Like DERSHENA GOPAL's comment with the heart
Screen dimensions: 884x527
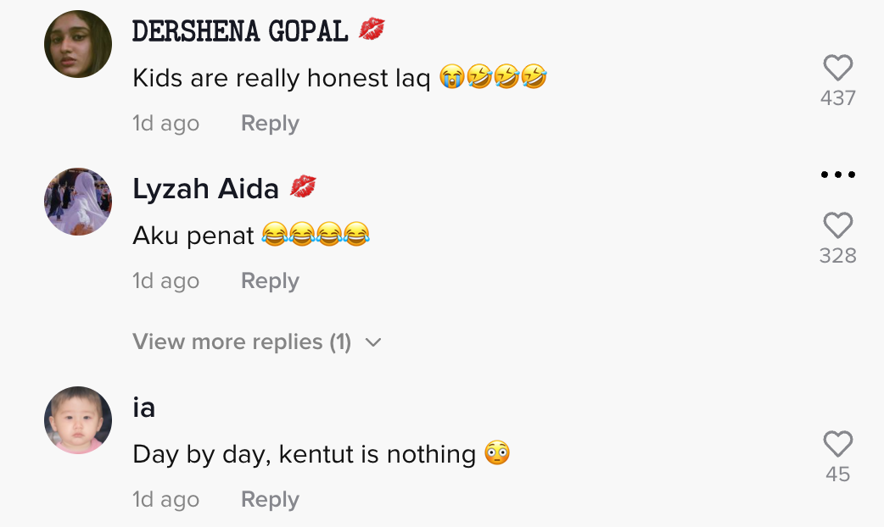click(837, 69)
